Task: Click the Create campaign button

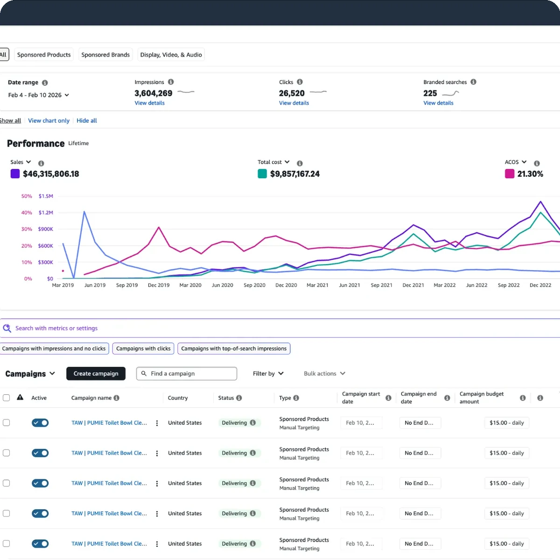Action: tap(96, 373)
